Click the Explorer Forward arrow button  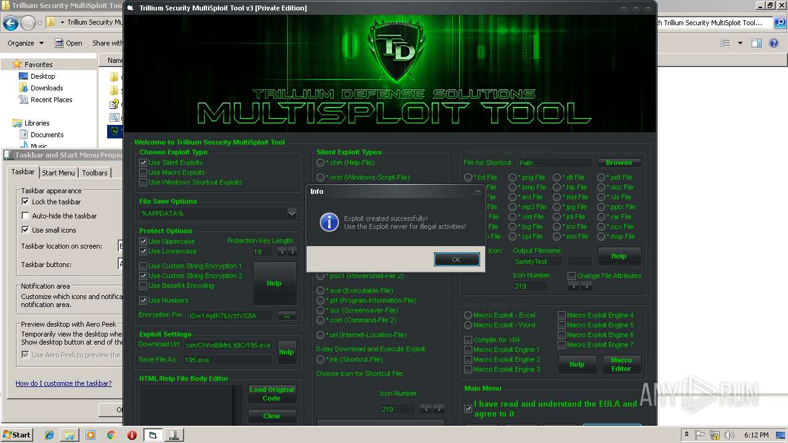click(x=28, y=23)
